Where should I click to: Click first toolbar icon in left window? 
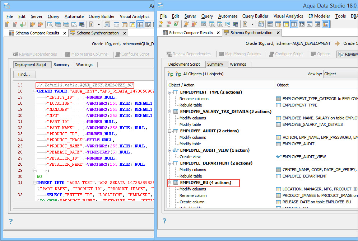pyautogui.click(x=7, y=24)
